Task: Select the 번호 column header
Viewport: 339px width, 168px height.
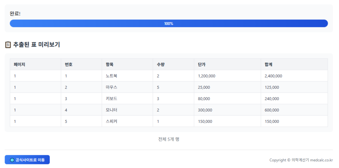Action: [x=69, y=64]
